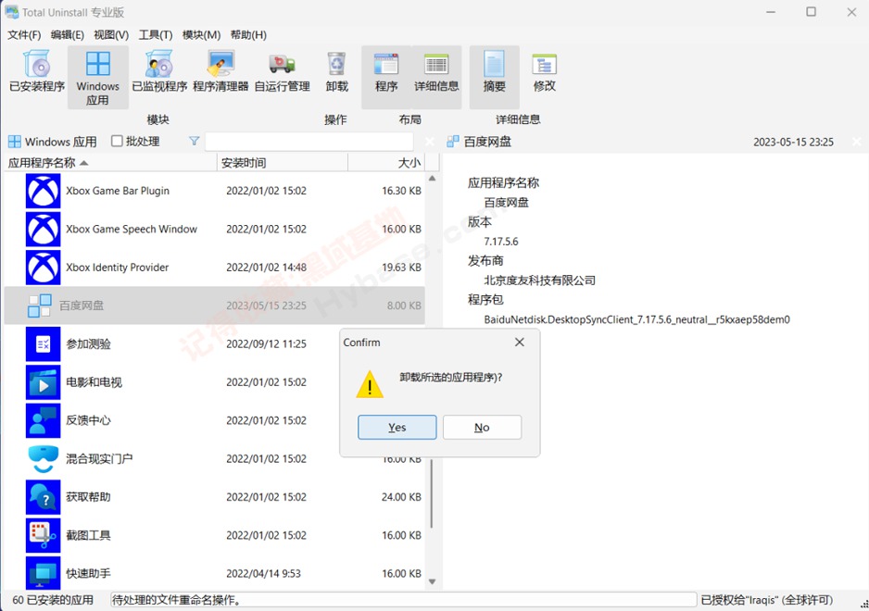Screen dimensions: 869x611
Task: Close the Confirm dialog
Action: click(520, 343)
